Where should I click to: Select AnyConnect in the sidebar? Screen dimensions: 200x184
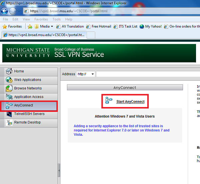[x=29, y=106]
